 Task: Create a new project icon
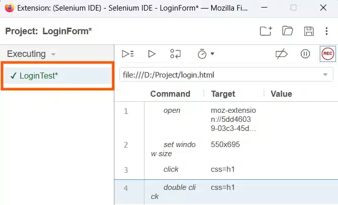(266, 31)
